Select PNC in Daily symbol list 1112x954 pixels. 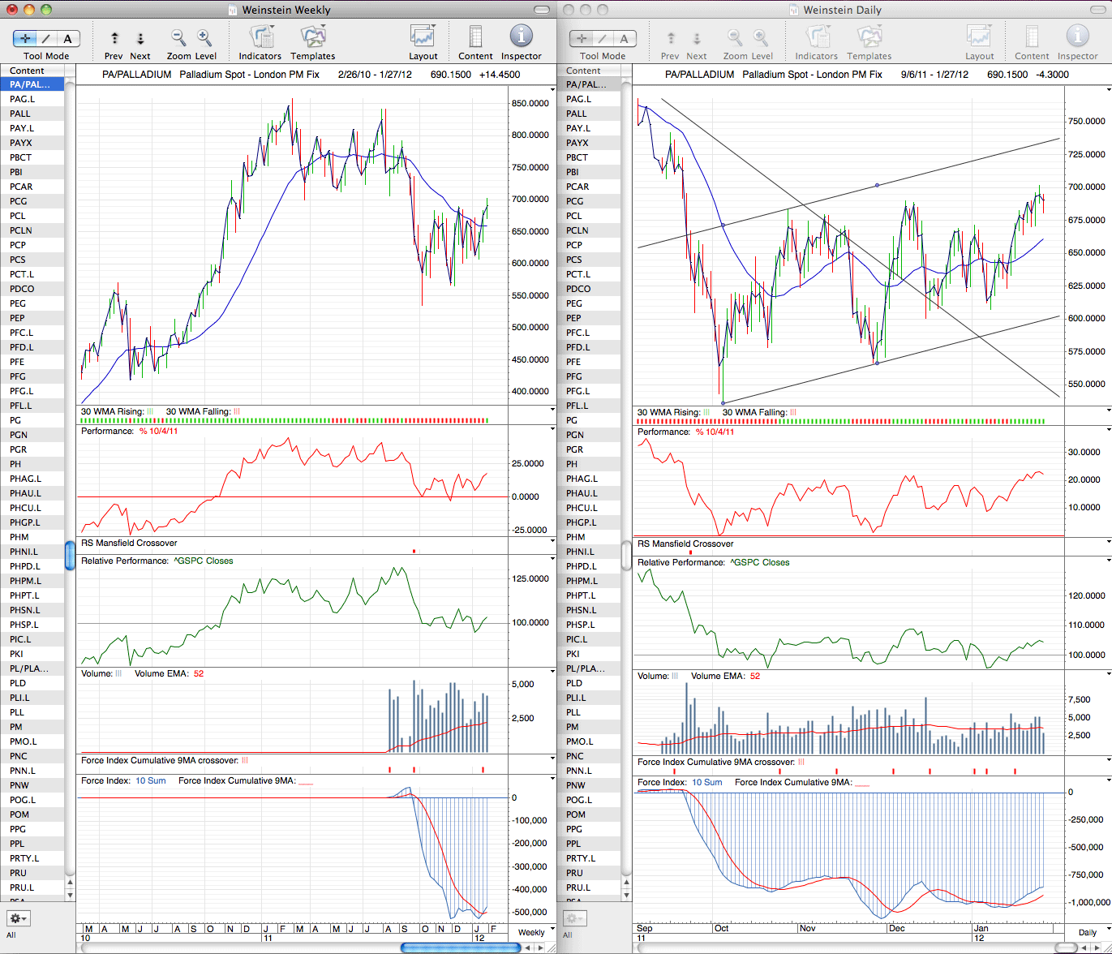(589, 756)
